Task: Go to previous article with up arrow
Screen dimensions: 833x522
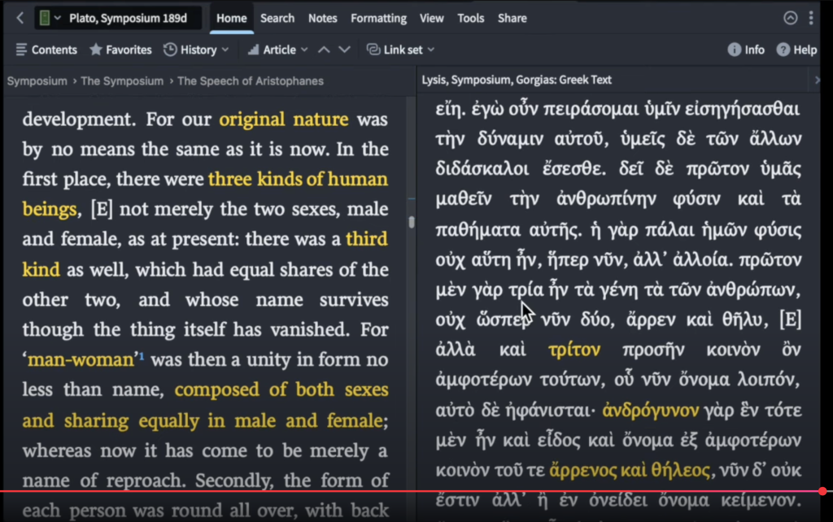Action: (324, 50)
